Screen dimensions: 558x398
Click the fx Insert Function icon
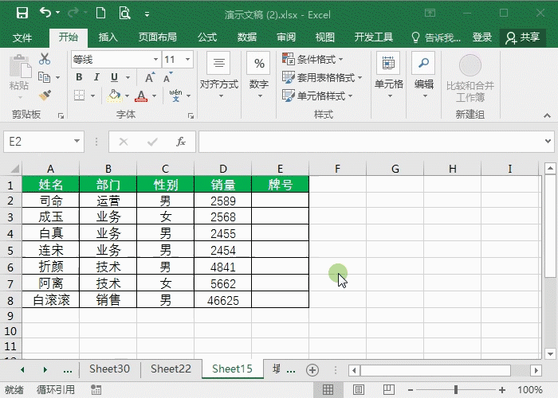click(181, 142)
